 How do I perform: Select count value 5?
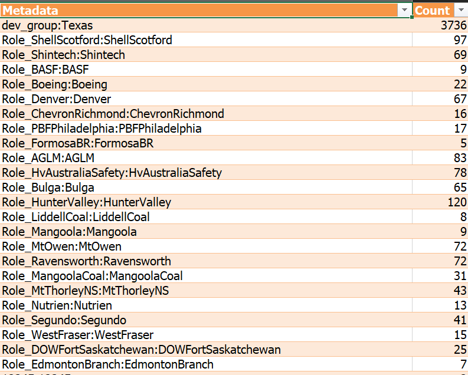(x=440, y=143)
